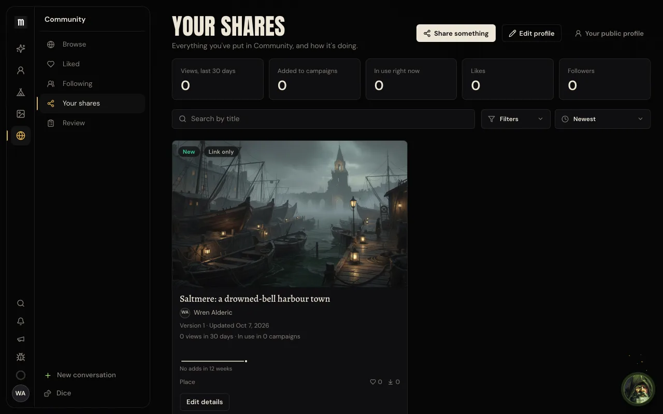Click the download adds icon on Saltmere card
Viewport: 663px width, 414px height.
tap(391, 382)
